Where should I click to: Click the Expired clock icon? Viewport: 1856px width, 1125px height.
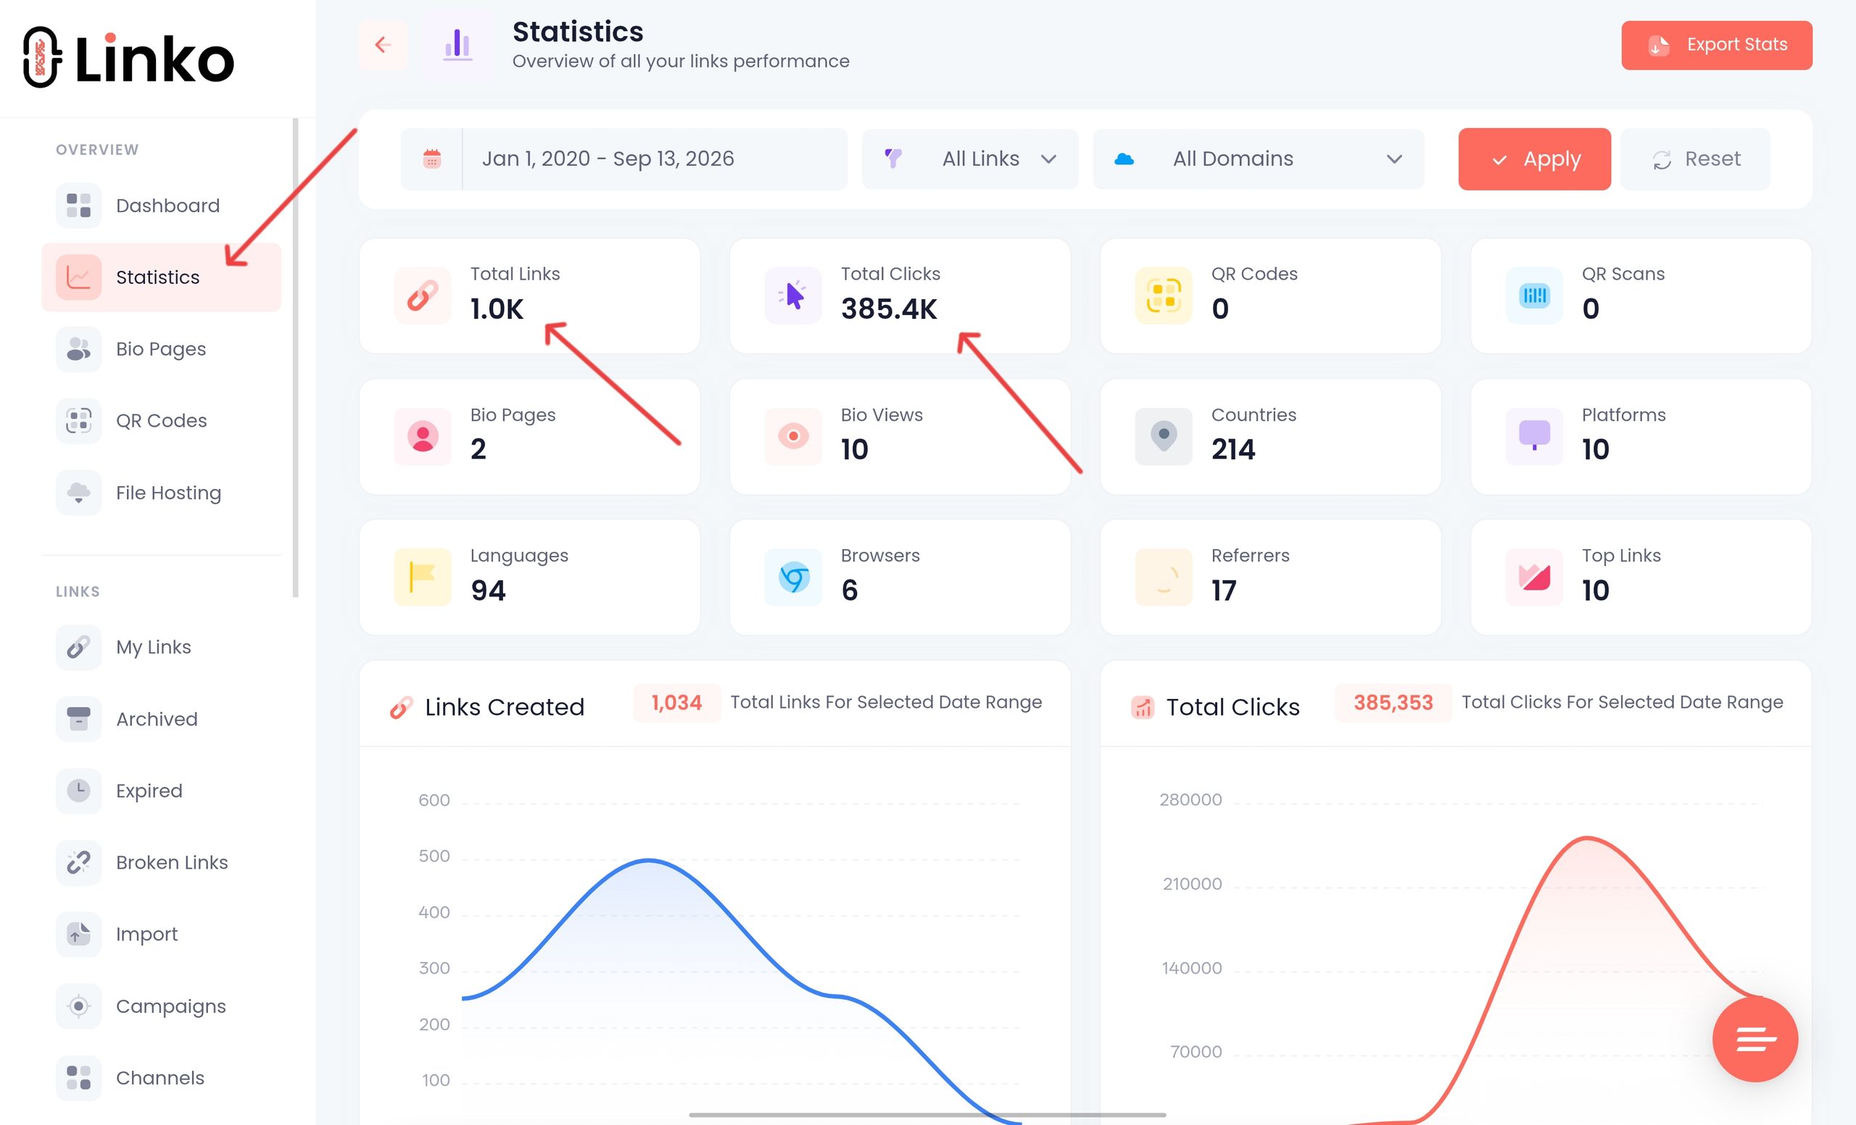click(x=78, y=791)
